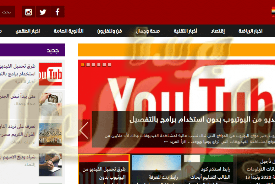Open the YouTube thumbnail in sidebar

pyautogui.click(x=50, y=74)
